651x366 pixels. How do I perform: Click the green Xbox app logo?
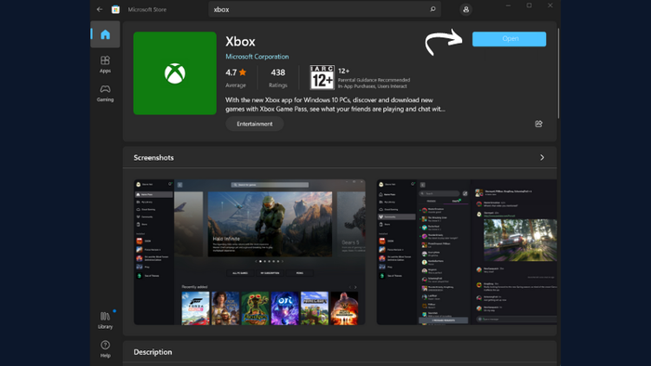click(175, 73)
